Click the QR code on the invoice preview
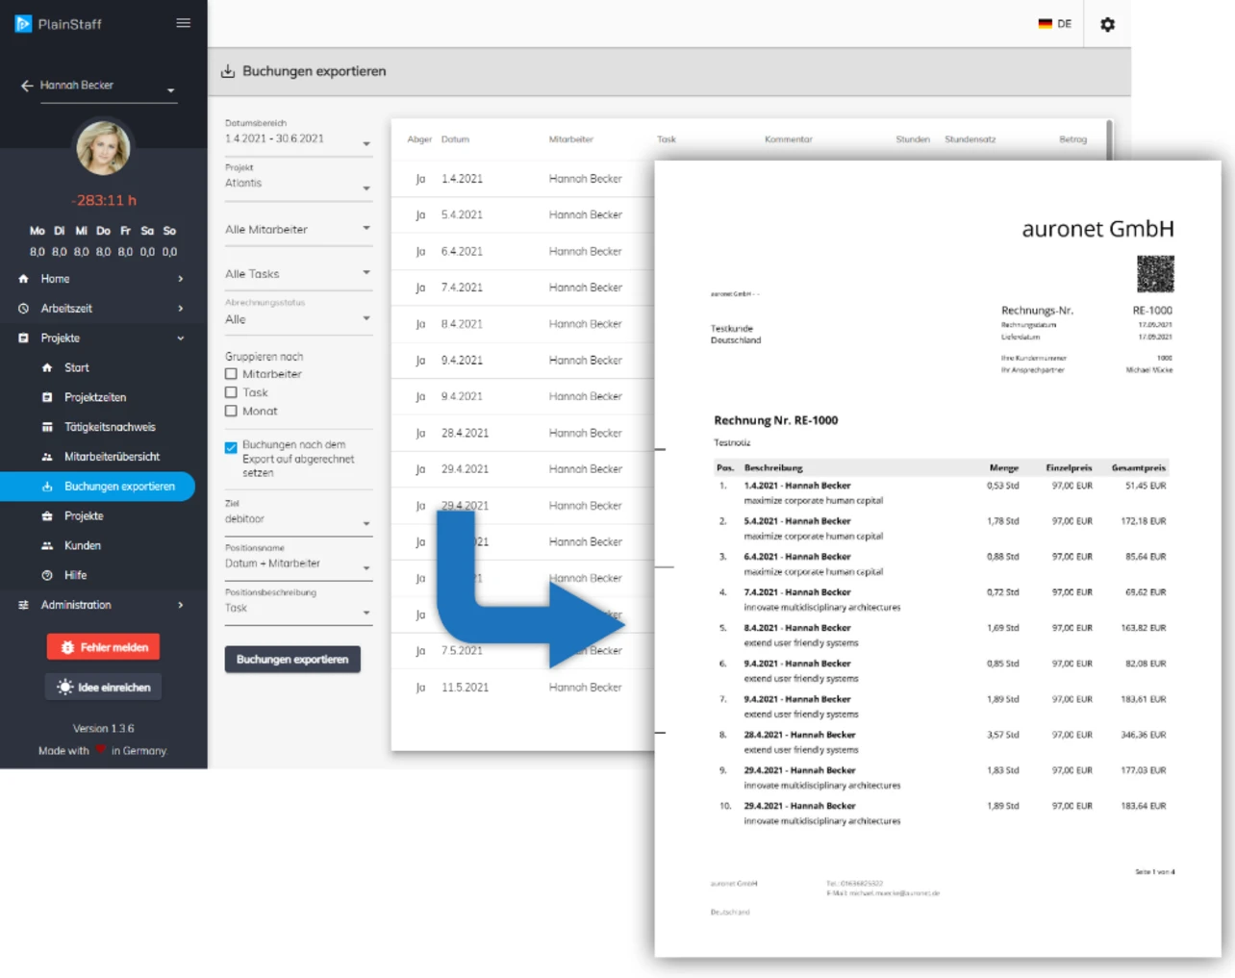This screenshot has height=978, width=1235. [1155, 274]
